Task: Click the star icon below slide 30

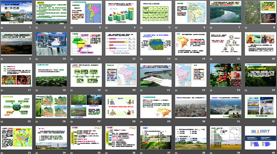Action: pyautogui.click(x=176, y=122)
